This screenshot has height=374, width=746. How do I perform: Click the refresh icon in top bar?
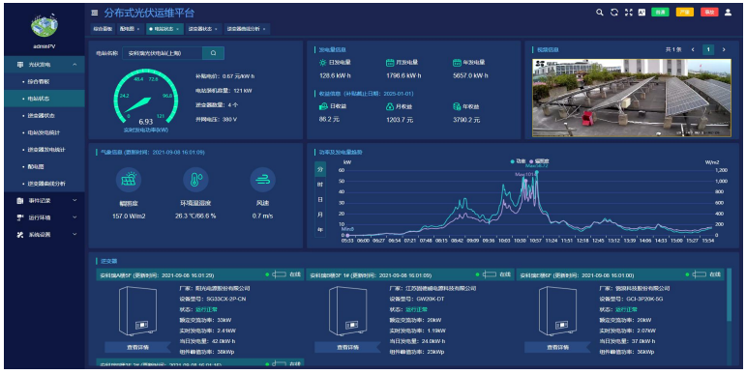[614, 13]
